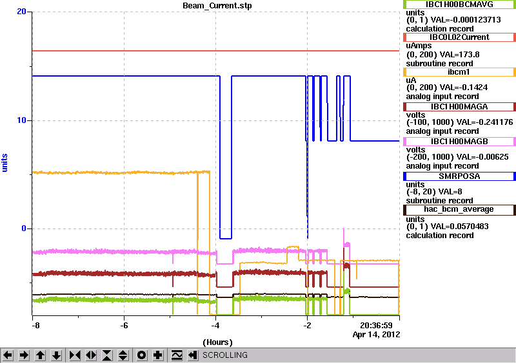The height and width of the screenshot is (363, 516).
Task: Click the VAL=-0.241176 reading for IBC1H00MAGA
Action: click(x=485, y=122)
